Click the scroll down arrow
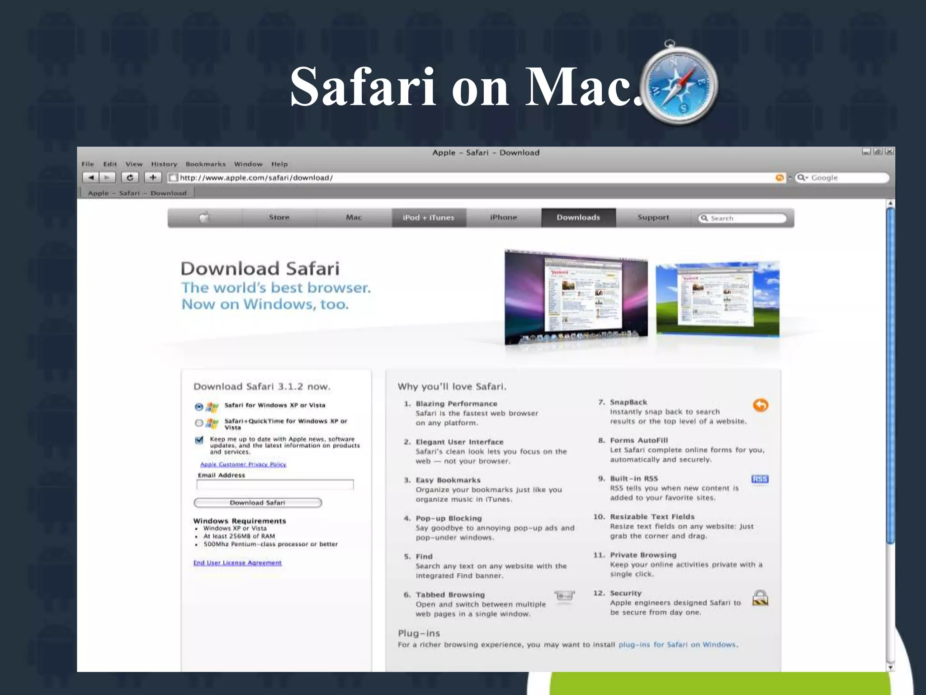This screenshot has height=695, width=926. point(890,667)
